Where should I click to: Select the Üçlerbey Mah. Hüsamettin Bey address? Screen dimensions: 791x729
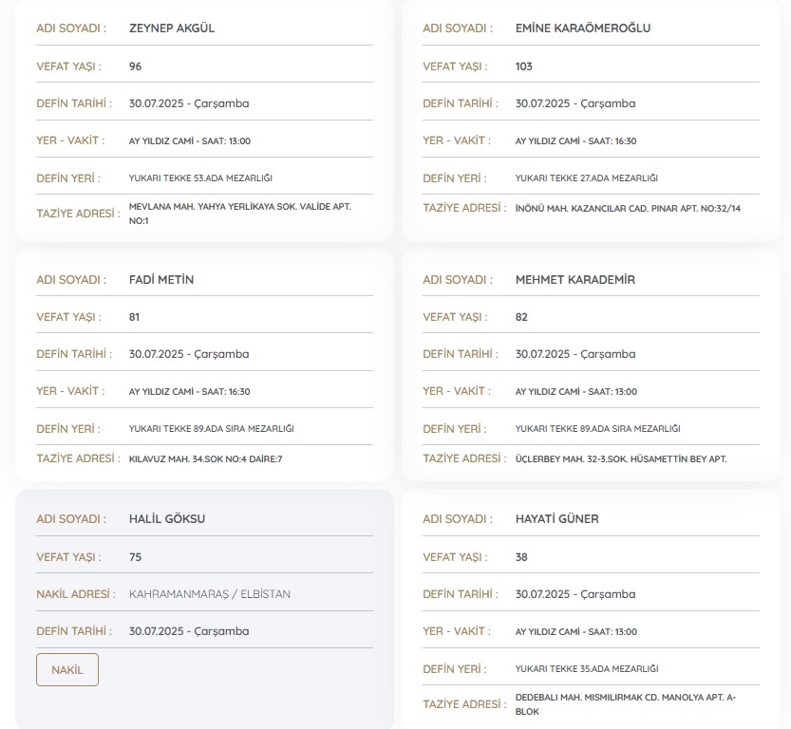[621, 459]
